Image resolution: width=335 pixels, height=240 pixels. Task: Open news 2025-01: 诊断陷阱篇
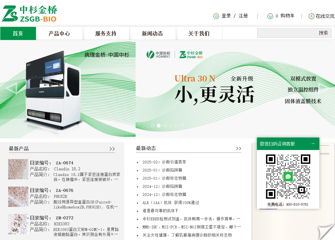point(162,170)
